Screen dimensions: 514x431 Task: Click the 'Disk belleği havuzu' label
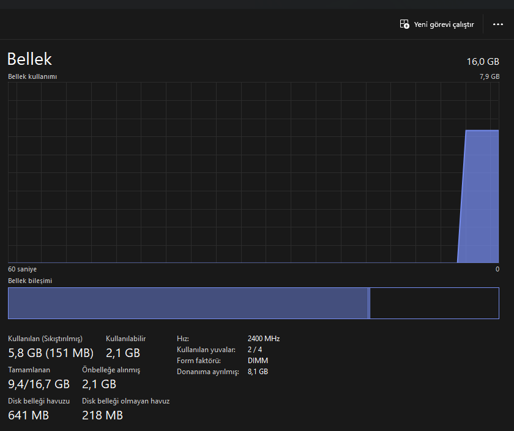tap(39, 401)
